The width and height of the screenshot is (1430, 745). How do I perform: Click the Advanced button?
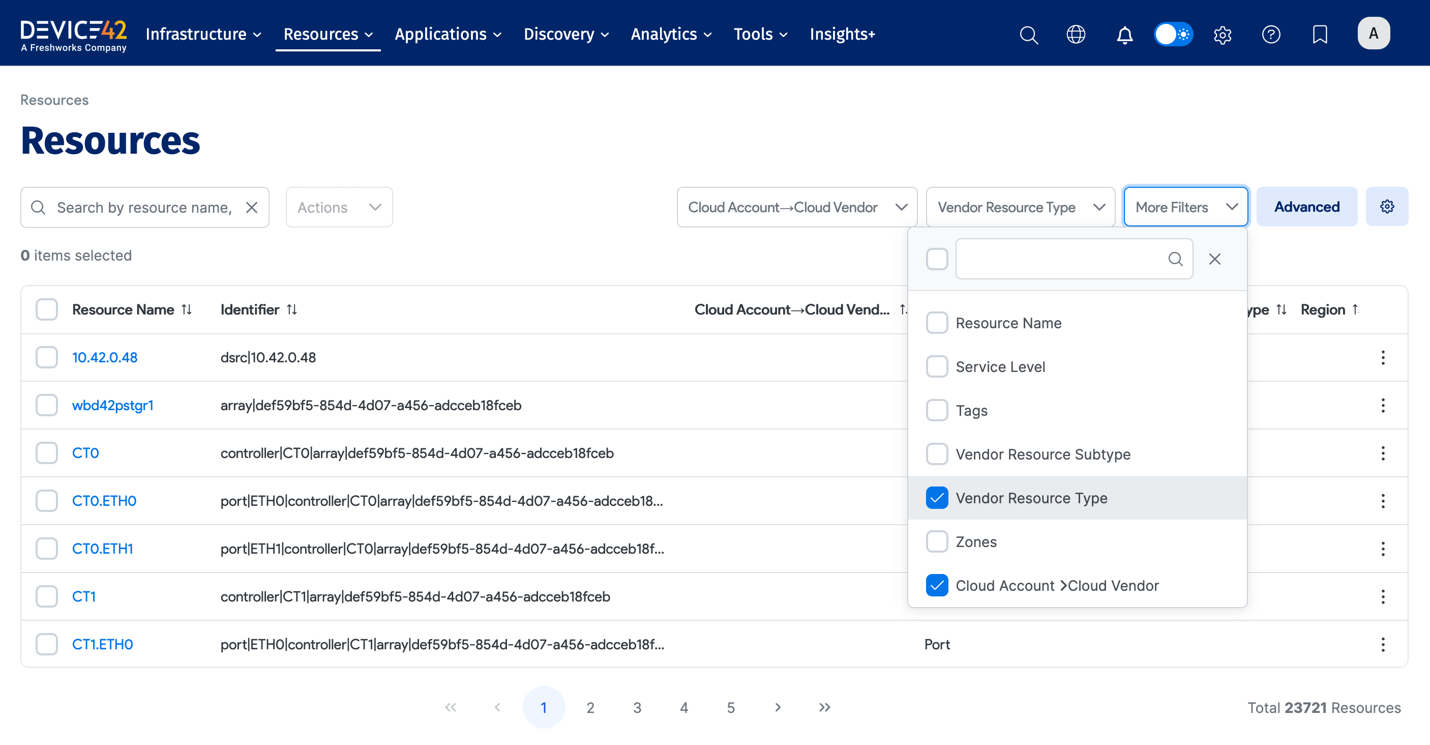tap(1306, 207)
